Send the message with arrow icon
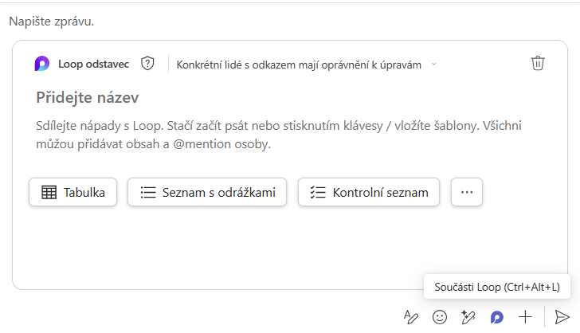The image size is (580, 333). 562,316
